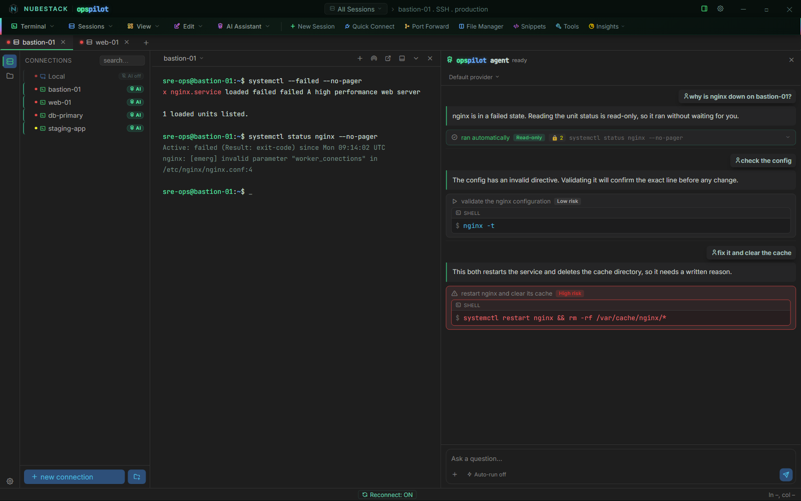This screenshot has height=501, width=801.
Task: Open Snippets
Action: [x=529, y=27]
